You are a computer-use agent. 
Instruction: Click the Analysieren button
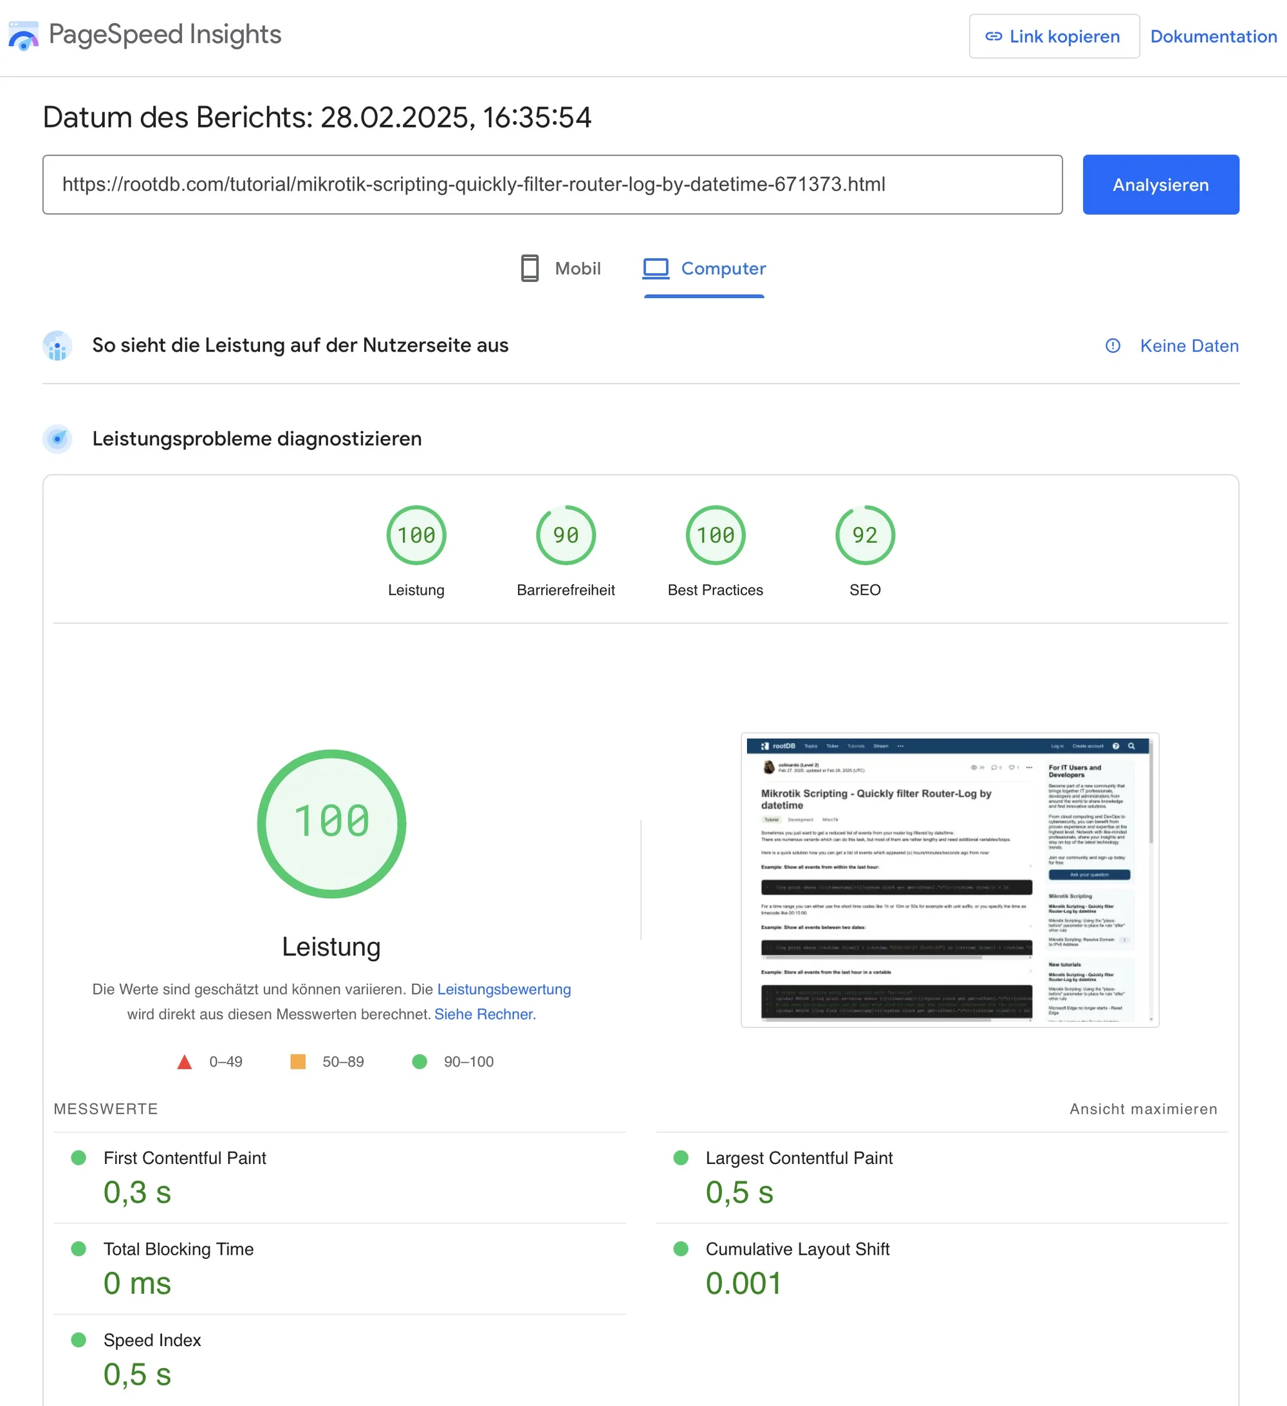click(1160, 185)
